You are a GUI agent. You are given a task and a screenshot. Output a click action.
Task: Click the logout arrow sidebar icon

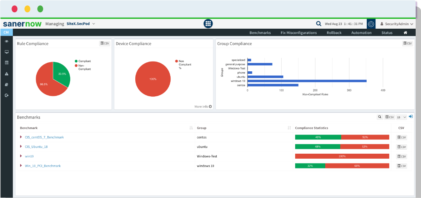click(x=7, y=95)
